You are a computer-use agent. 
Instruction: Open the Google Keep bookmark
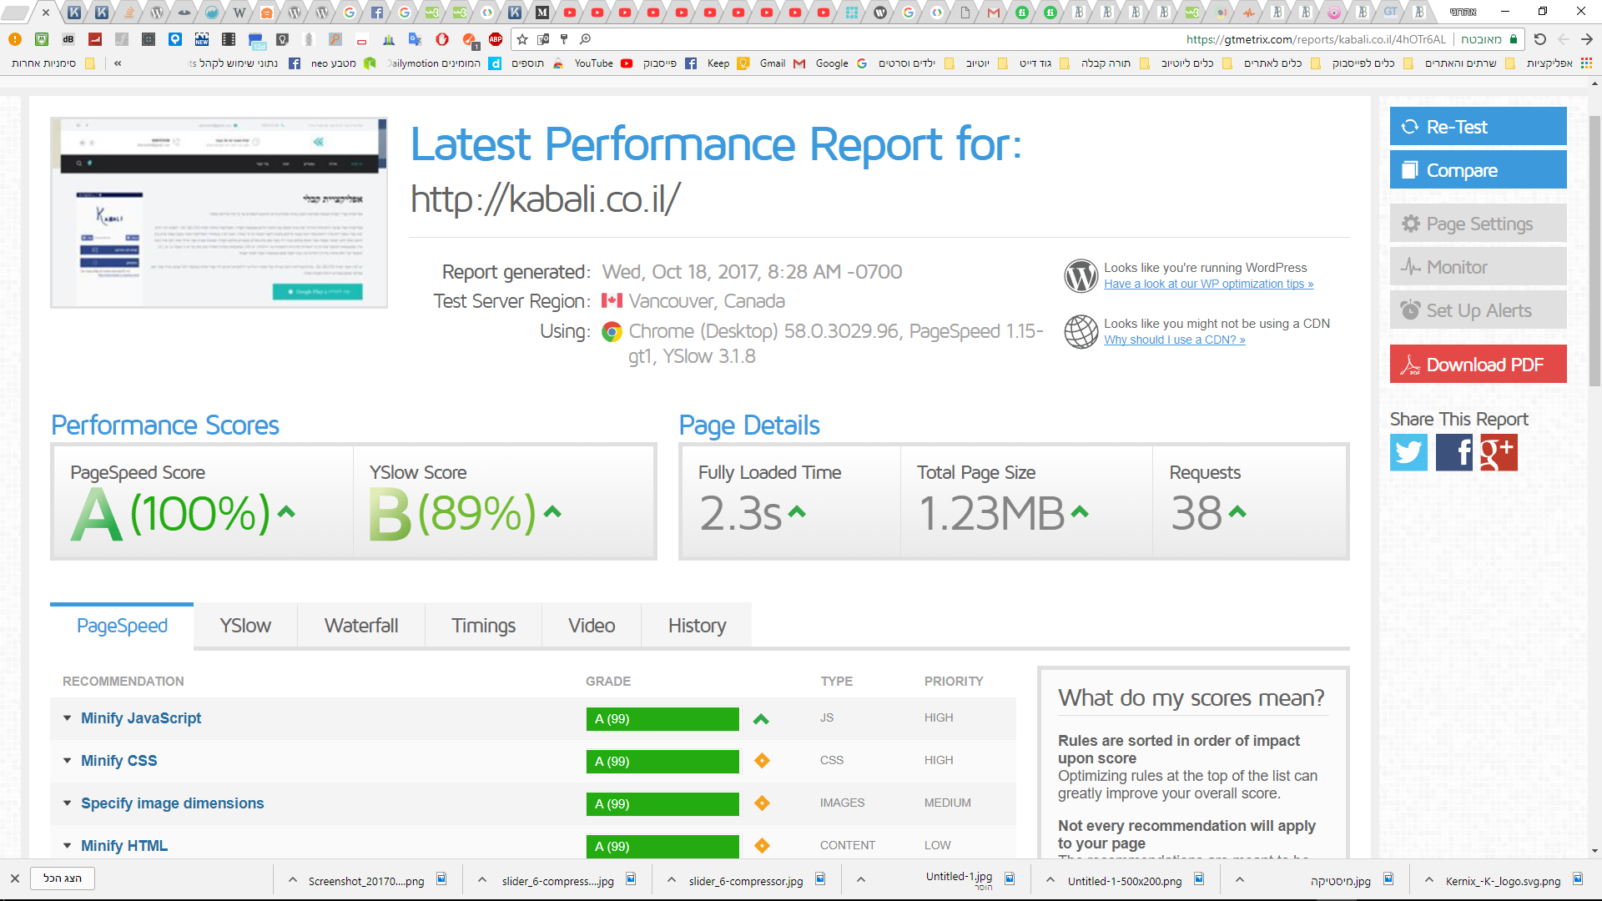tap(728, 63)
